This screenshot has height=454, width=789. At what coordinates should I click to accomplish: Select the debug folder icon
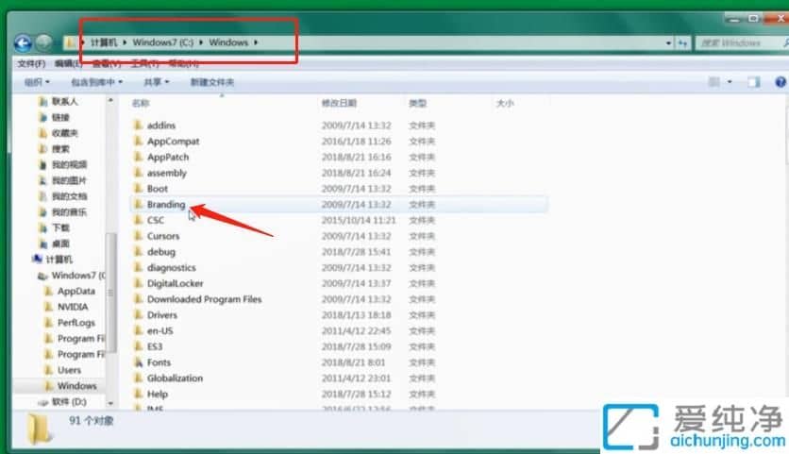[139, 251]
